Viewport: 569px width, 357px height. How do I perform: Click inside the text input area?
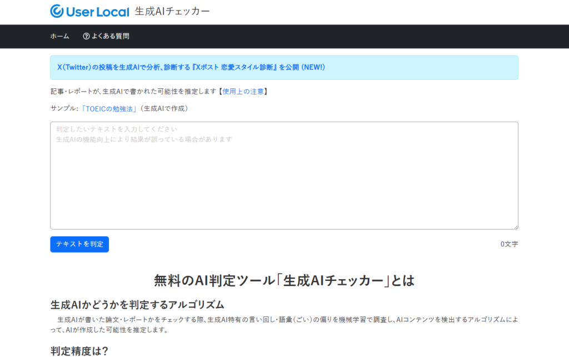[284, 175]
